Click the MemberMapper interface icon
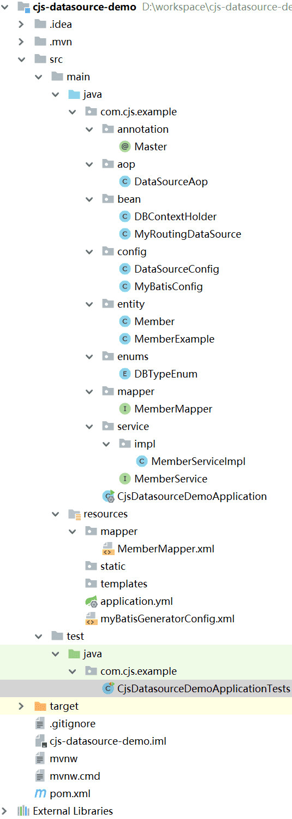292x819 pixels. coord(125,409)
